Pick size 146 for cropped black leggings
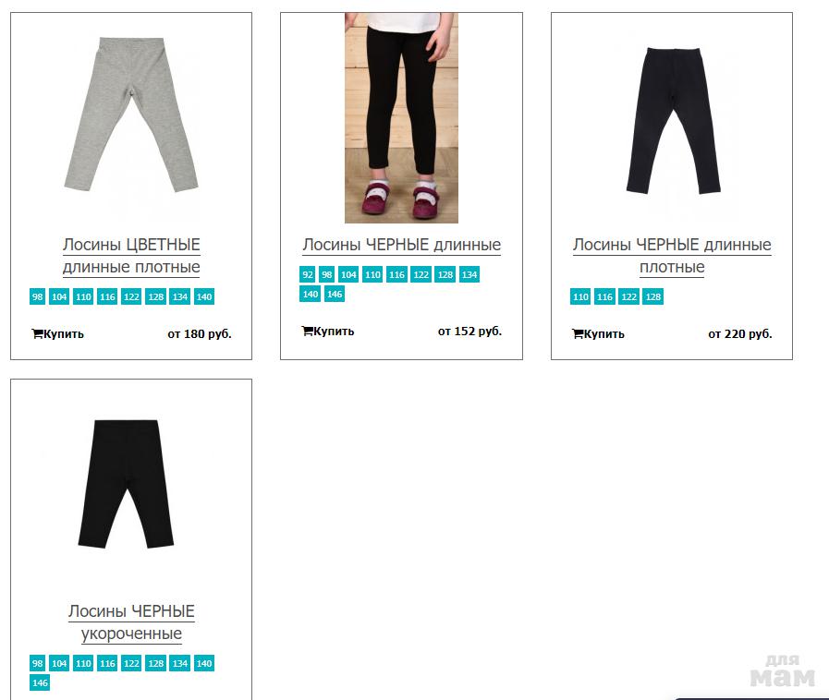This screenshot has height=700, width=829. click(x=40, y=682)
